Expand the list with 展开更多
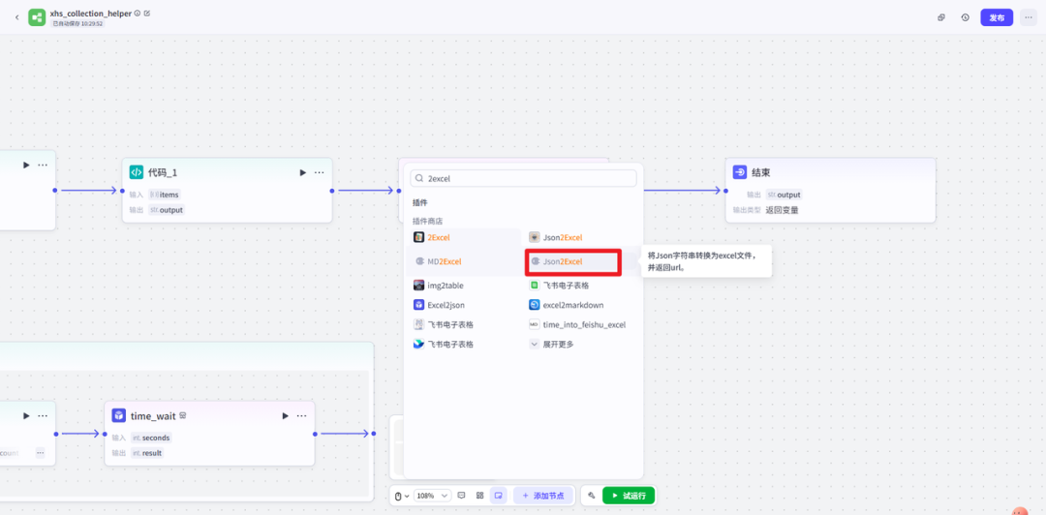Viewport: 1046px width, 515px height. (x=556, y=344)
